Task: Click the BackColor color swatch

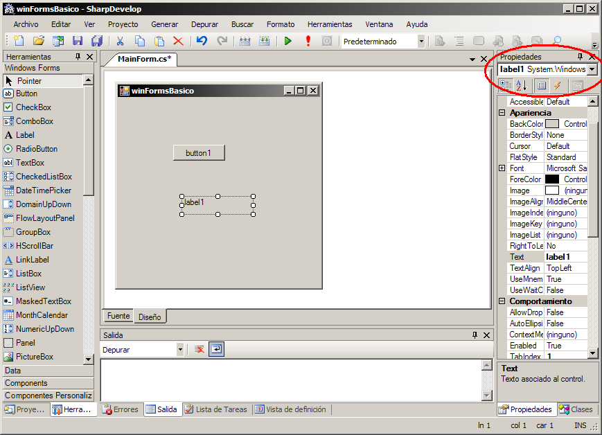Action: [551, 123]
